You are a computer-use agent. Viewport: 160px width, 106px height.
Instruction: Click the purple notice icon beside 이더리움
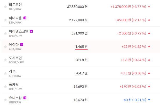pos(25,18)
